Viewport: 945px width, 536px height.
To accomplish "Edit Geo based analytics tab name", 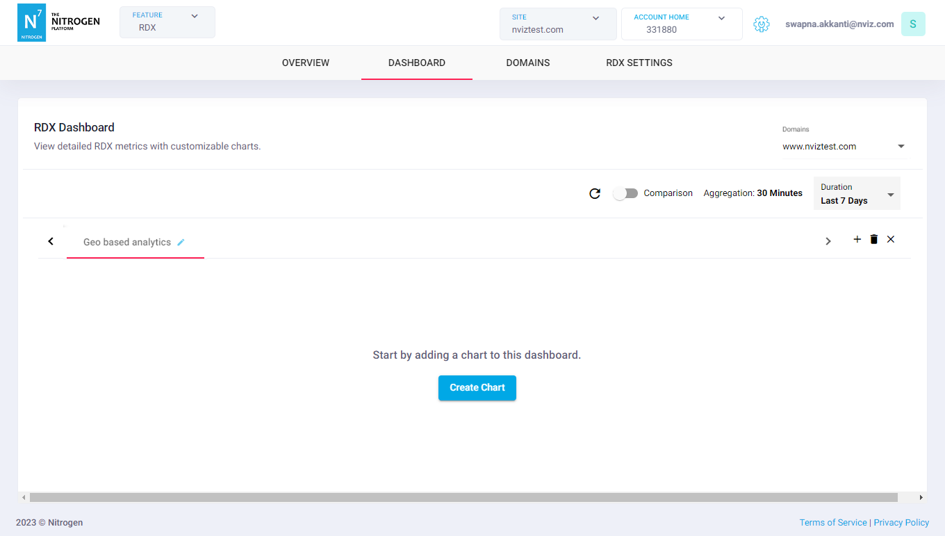I will (x=181, y=242).
